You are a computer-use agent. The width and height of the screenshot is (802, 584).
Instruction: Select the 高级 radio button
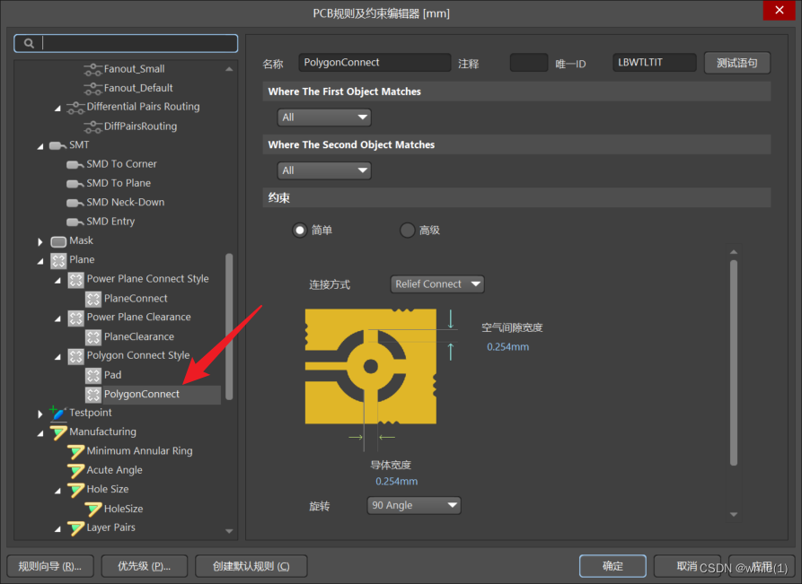tap(408, 231)
